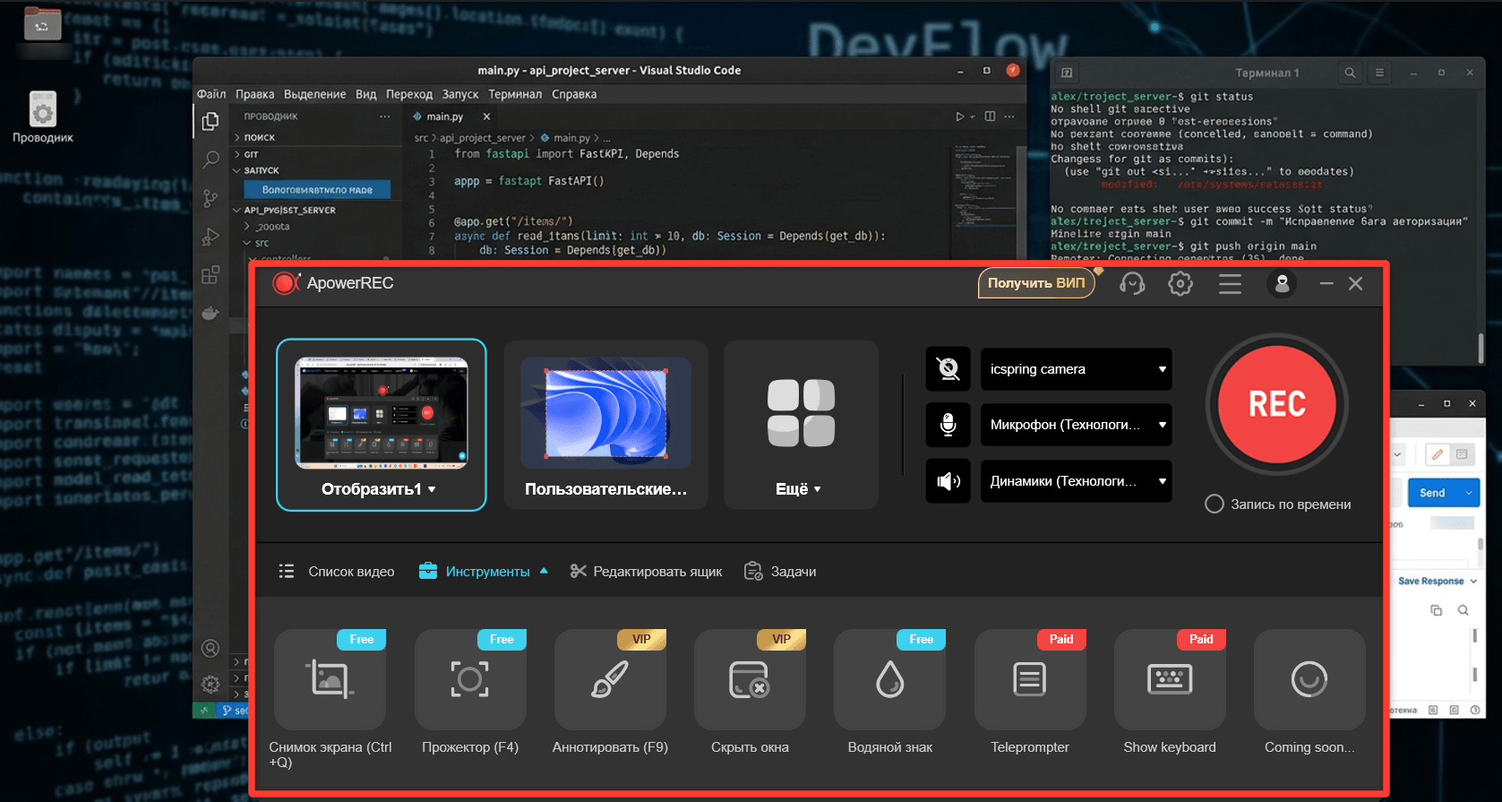Run the file with VS Code play icon

(x=960, y=116)
